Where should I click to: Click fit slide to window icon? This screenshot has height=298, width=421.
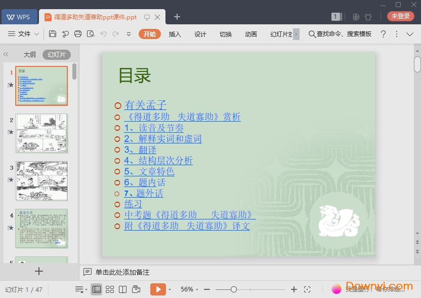(307, 289)
